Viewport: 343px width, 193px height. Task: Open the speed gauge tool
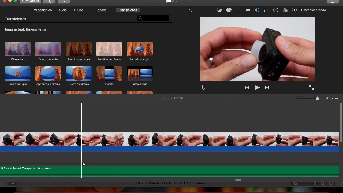[276, 10]
